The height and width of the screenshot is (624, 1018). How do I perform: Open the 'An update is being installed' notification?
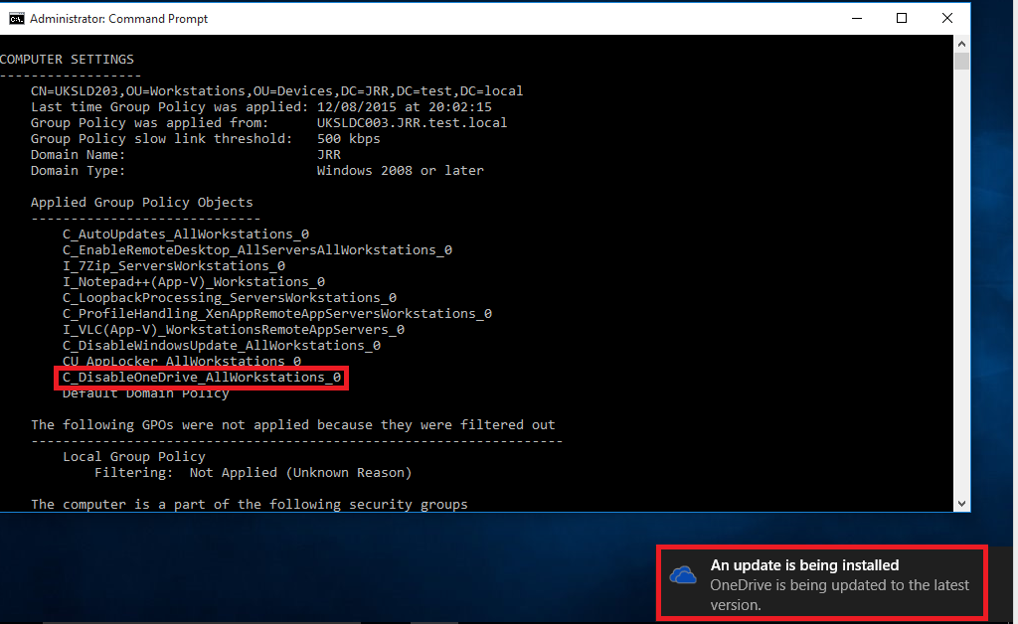point(822,584)
